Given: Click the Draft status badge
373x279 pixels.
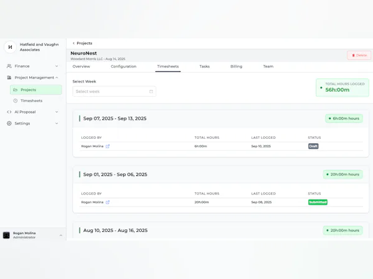Looking at the screenshot, I should click(x=313, y=146).
